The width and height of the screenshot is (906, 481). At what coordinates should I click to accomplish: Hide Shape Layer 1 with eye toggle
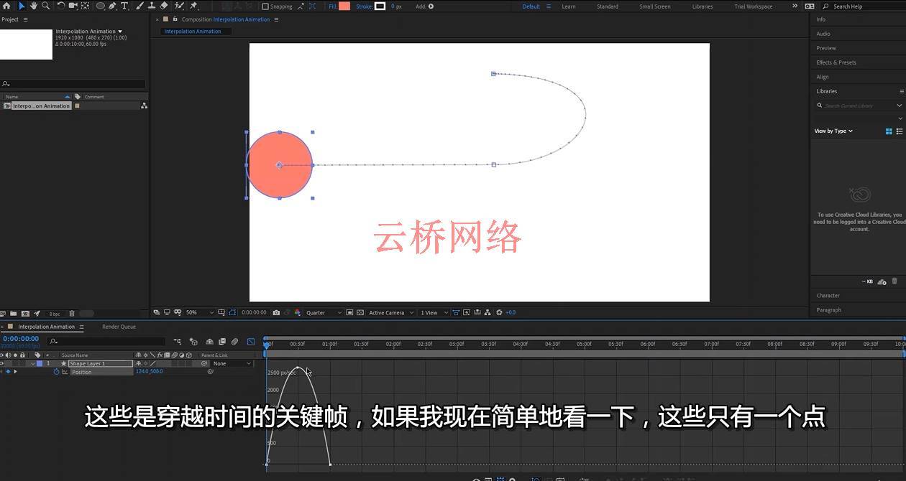[x=2, y=363]
